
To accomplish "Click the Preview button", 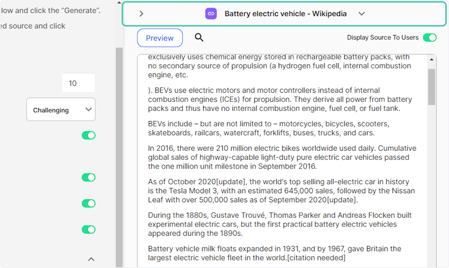I will tap(160, 38).
